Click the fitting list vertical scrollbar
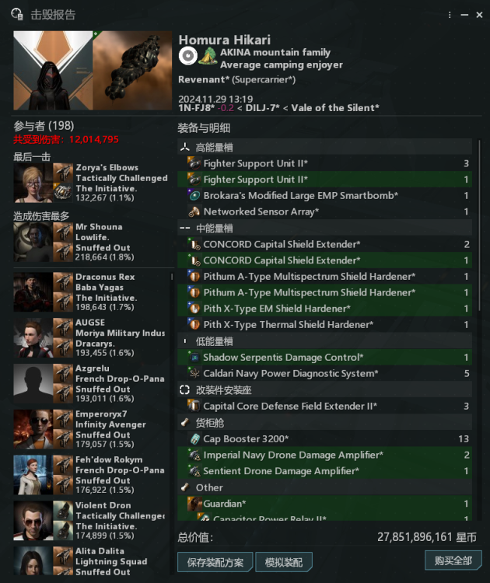The image size is (490, 583). coord(479,225)
